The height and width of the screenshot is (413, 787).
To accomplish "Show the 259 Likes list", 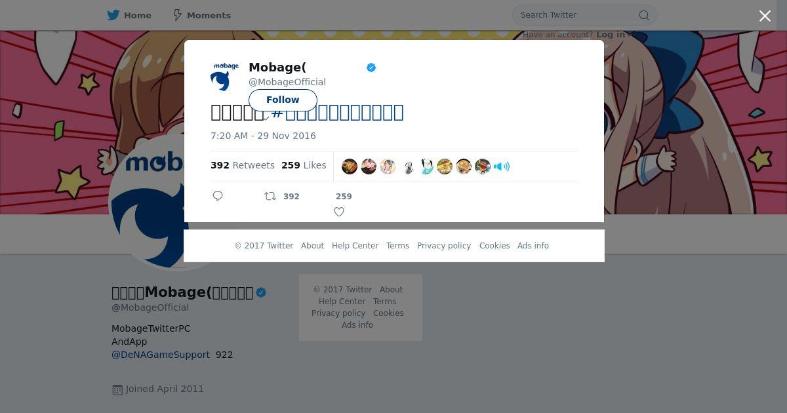I will (304, 165).
